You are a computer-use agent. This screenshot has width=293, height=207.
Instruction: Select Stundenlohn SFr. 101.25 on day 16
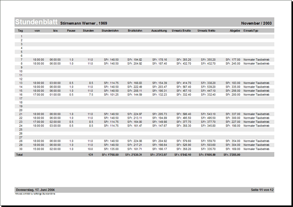[x=111, y=95]
